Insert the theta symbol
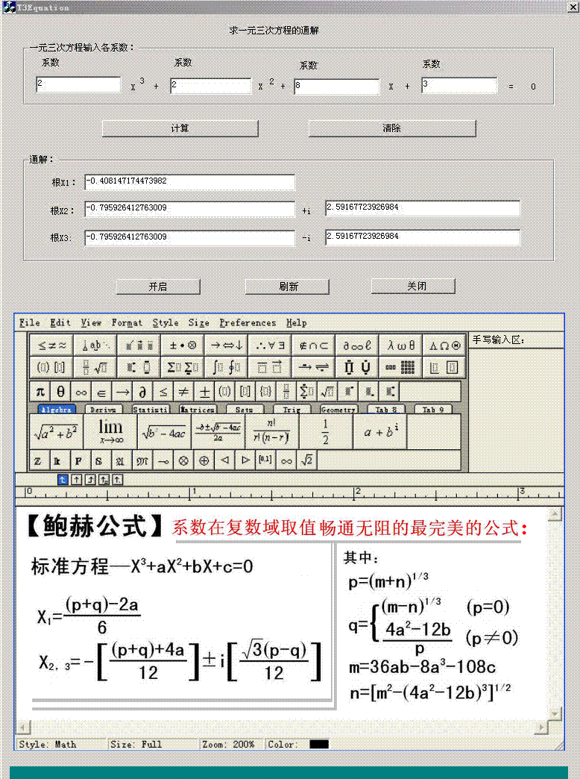The image size is (580, 779). [60, 392]
